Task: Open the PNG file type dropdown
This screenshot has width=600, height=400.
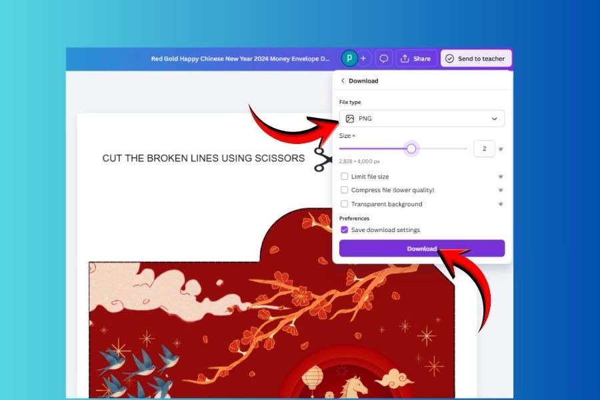Action: (x=421, y=119)
